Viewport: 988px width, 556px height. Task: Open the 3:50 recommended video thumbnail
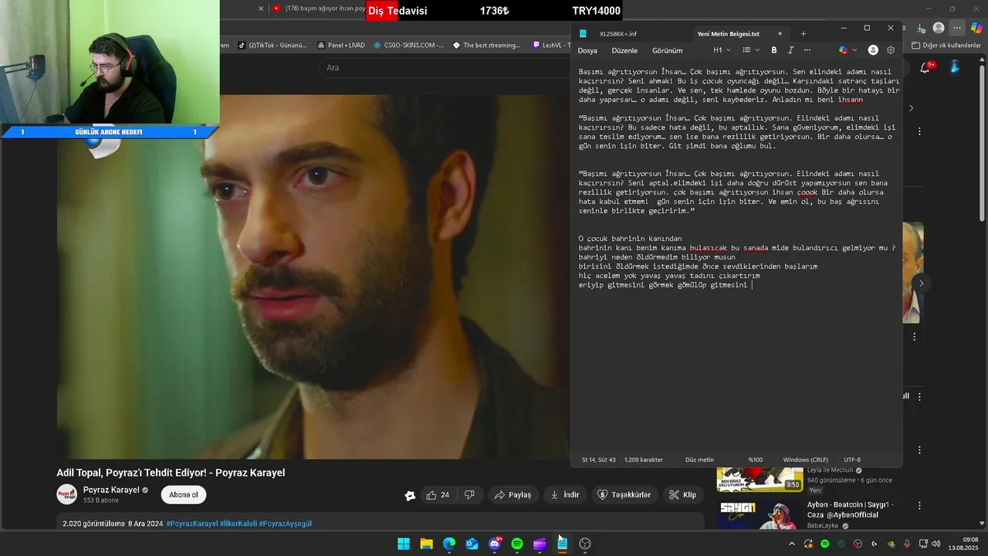(760, 480)
